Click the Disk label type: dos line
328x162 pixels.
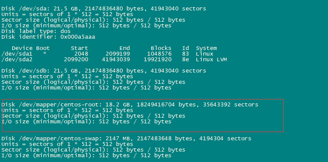[x=36, y=31]
